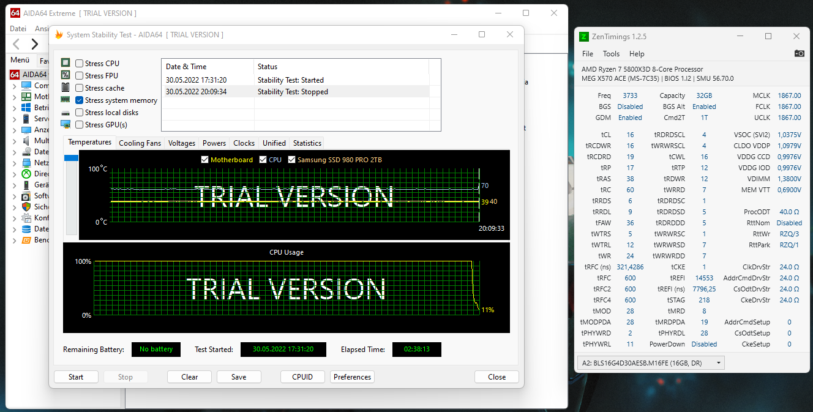Image resolution: width=813 pixels, height=412 pixels.
Task: Open the Tools menu in ZenTimings
Action: point(611,54)
